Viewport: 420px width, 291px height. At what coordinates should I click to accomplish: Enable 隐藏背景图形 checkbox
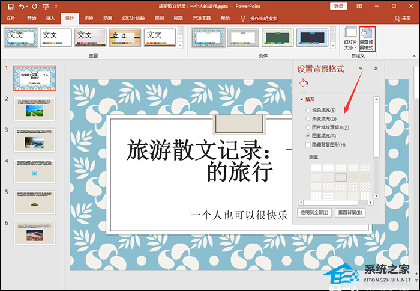coord(308,145)
